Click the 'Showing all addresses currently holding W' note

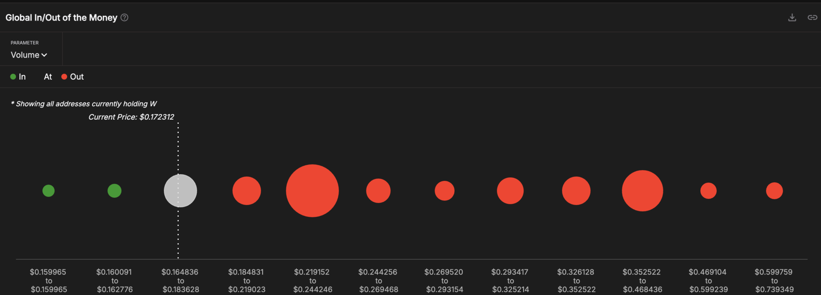(83, 104)
